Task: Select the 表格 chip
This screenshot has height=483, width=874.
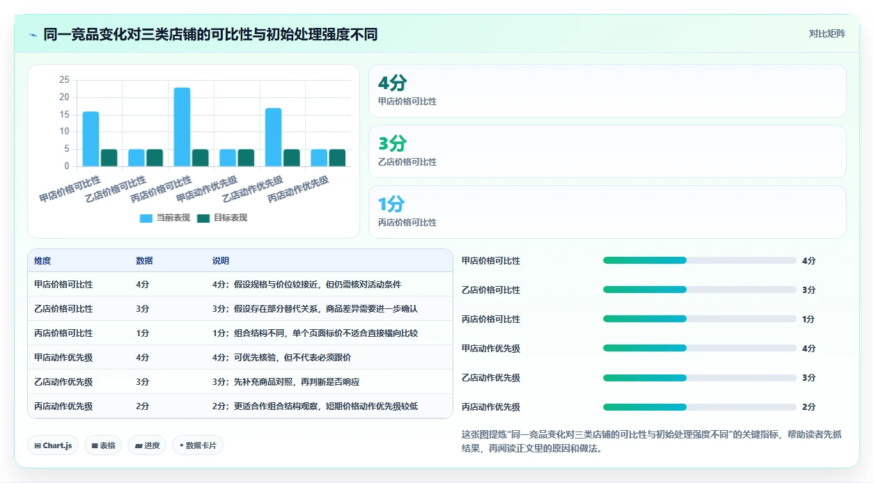Action: click(x=103, y=445)
